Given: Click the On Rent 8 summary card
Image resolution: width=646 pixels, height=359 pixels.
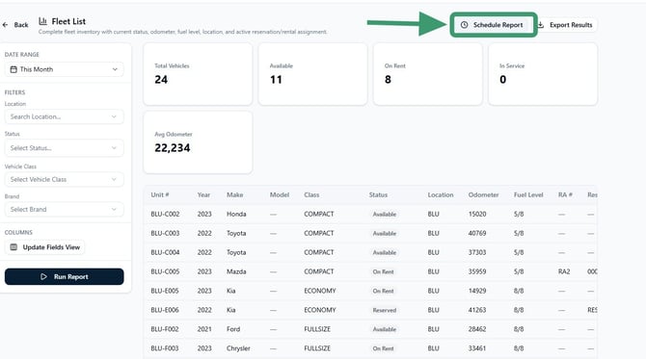Looking at the screenshot, I should (x=428, y=74).
